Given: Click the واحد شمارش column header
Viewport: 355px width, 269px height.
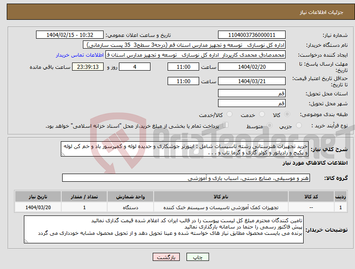Looking at the screenshot, I should pos(130,197).
